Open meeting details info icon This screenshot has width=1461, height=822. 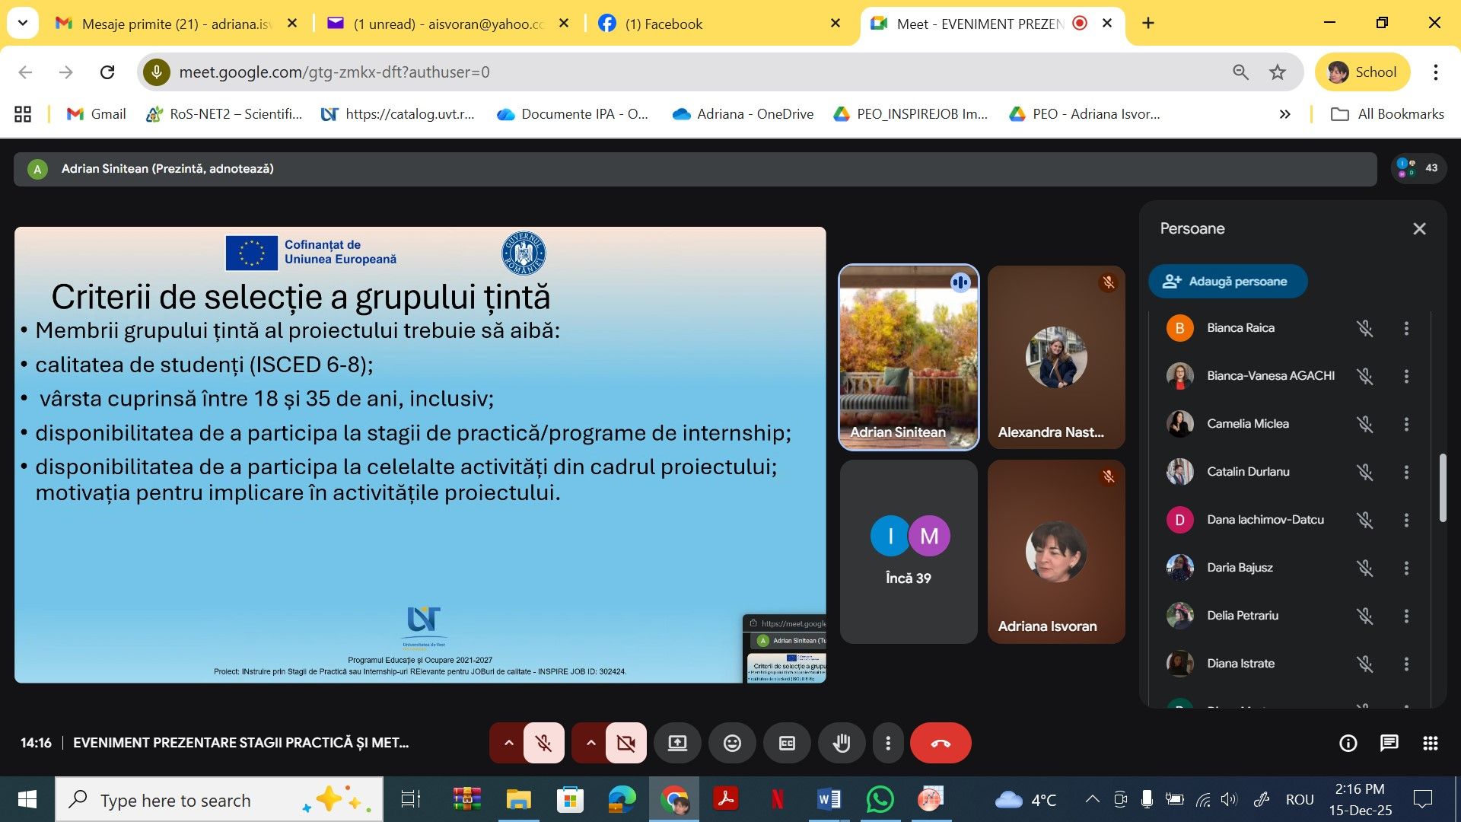pos(1348,743)
